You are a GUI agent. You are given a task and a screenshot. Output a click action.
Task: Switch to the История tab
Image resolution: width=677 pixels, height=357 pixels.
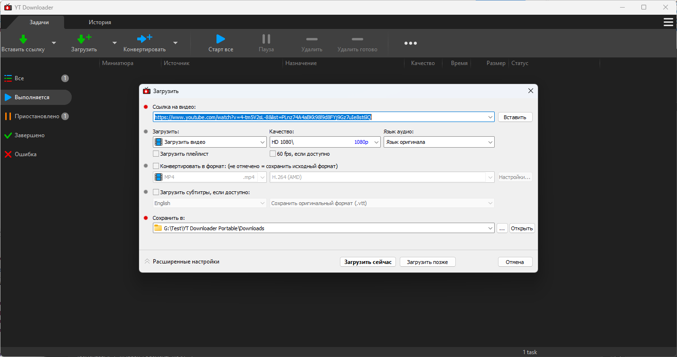[100, 22]
